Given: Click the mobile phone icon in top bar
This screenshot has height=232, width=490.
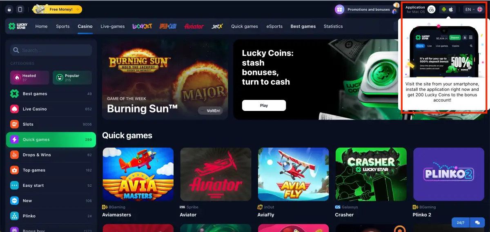Looking at the screenshot, I should click(x=20, y=9).
